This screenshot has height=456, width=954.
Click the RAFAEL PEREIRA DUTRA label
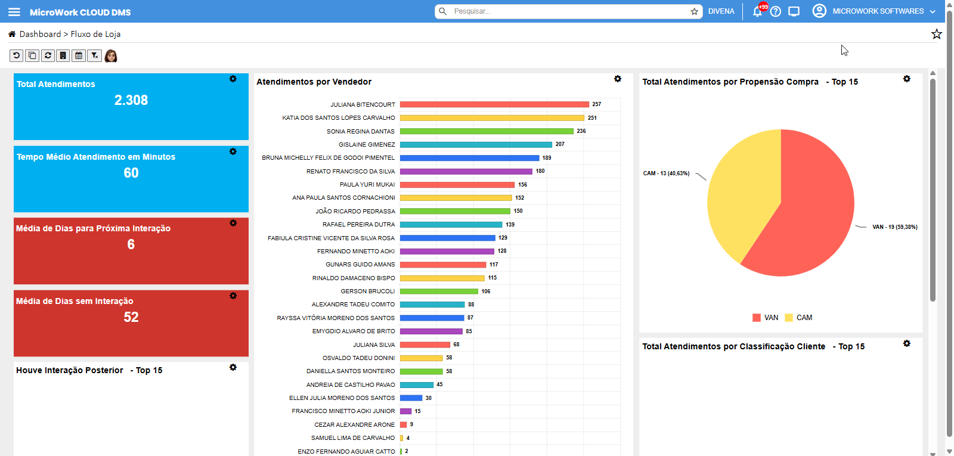(359, 225)
